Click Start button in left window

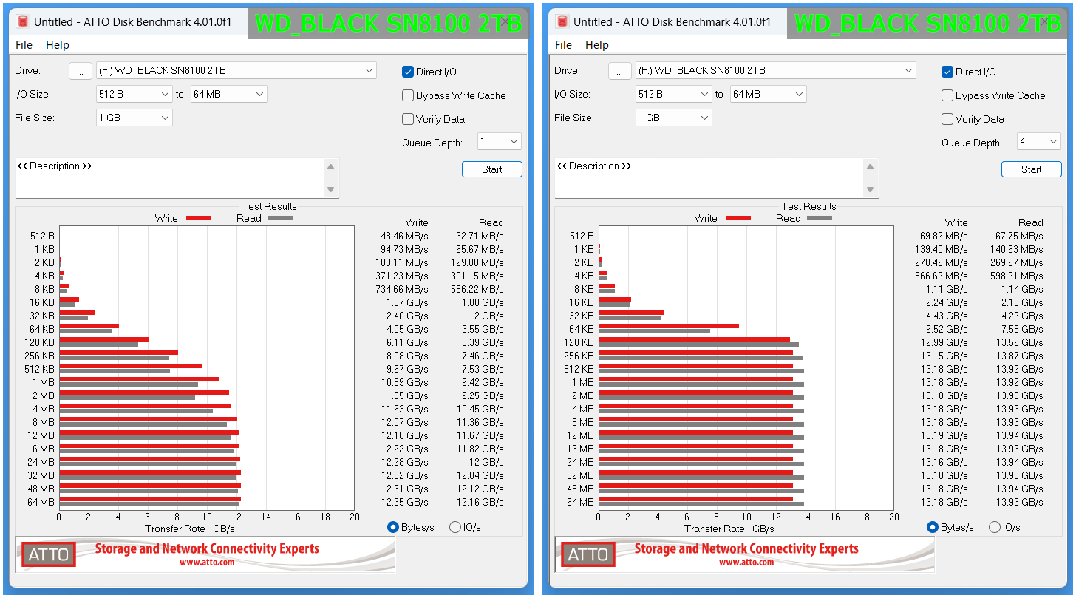tap(491, 169)
